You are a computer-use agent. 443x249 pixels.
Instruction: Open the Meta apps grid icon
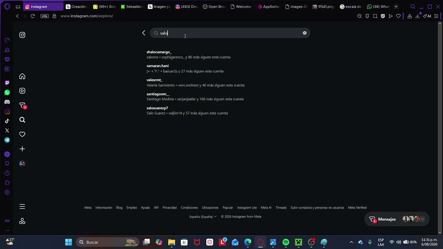click(22, 221)
